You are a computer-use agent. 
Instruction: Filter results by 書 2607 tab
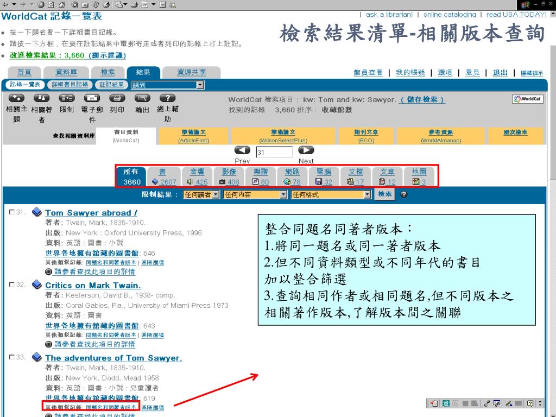pos(164,176)
